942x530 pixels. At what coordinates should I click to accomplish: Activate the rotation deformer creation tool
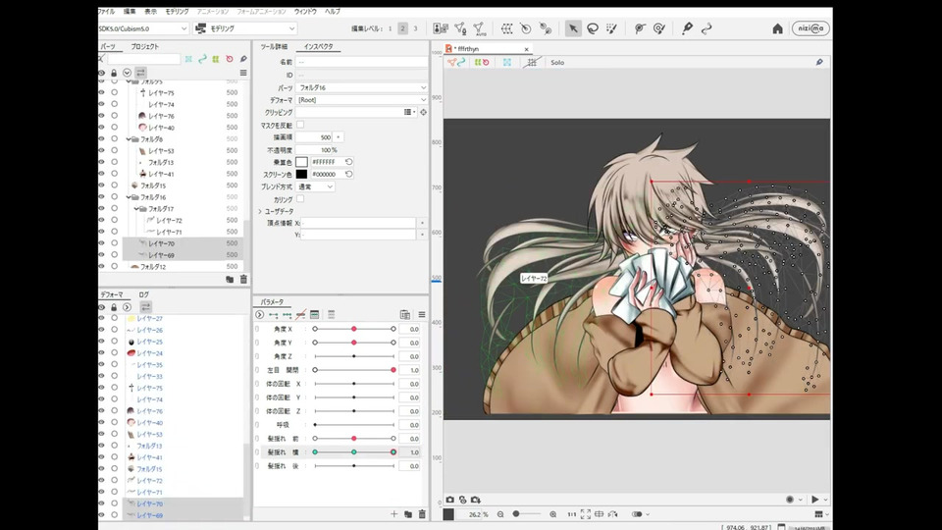coord(526,28)
